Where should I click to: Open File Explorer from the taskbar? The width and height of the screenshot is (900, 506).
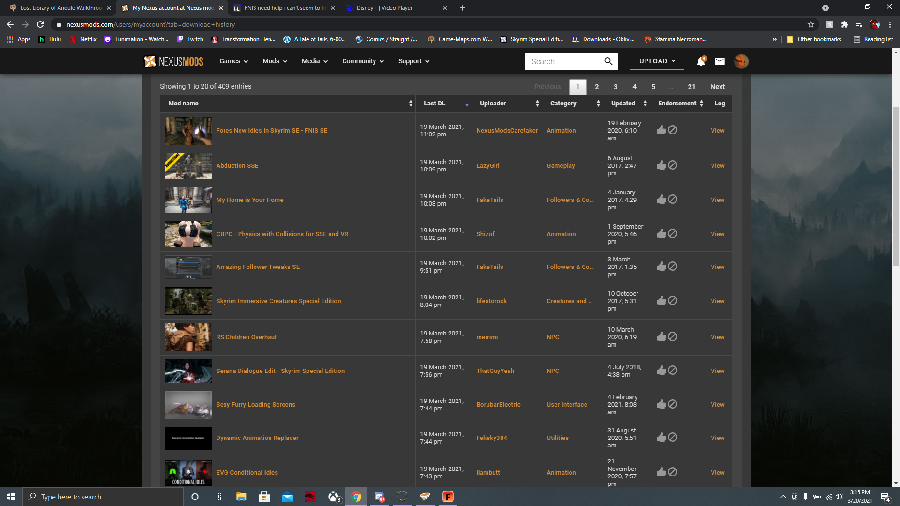point(241,497)
